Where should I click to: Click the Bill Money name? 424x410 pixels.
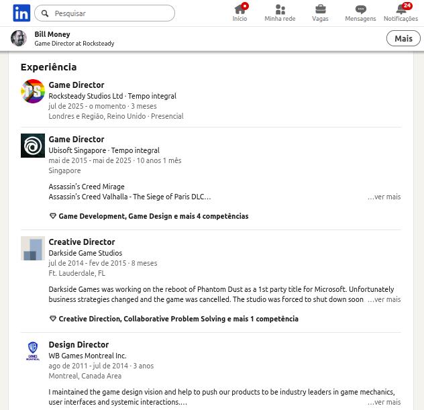[x=52, y=34]
